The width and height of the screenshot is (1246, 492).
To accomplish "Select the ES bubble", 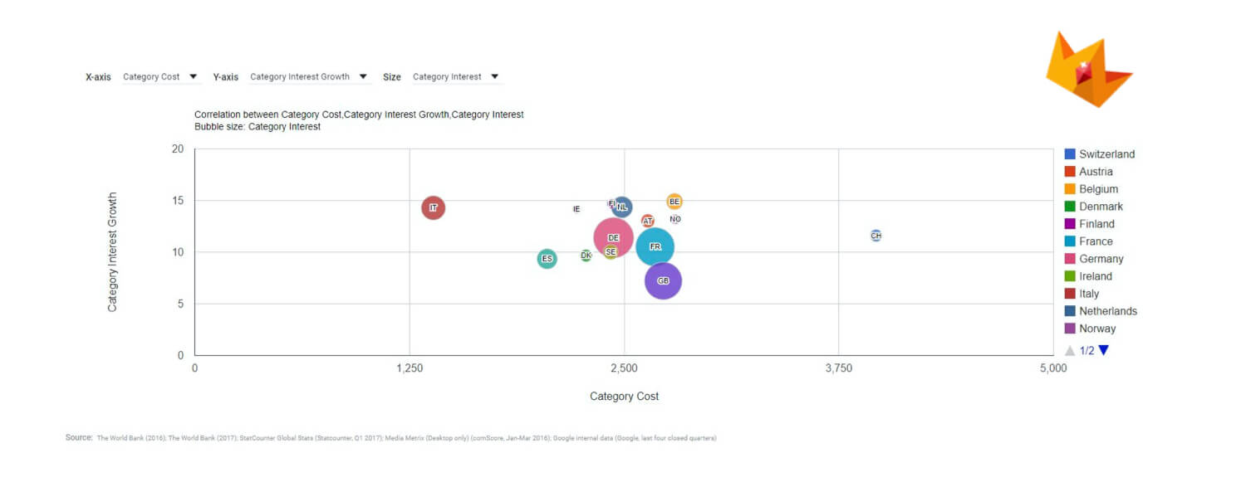I will pyautogui.click(x=547, y=259).
